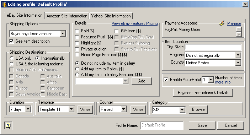This screenshot has width=250, height=135.
Task: Click the Manage payment hand icon
Action: pos(222,23)
